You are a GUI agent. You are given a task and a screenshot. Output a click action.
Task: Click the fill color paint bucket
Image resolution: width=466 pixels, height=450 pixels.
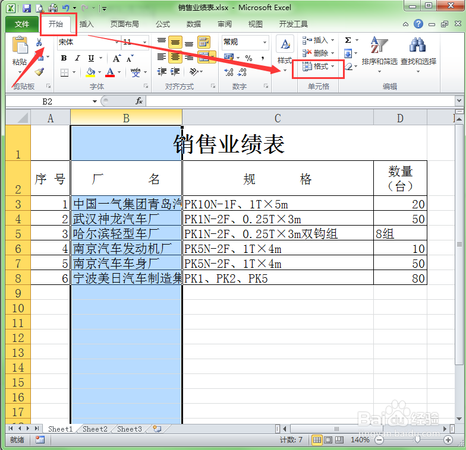coord(90,72)
